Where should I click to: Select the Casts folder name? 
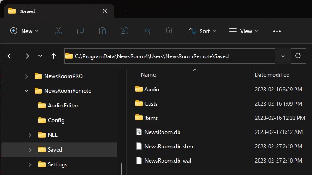coord(151,104)
